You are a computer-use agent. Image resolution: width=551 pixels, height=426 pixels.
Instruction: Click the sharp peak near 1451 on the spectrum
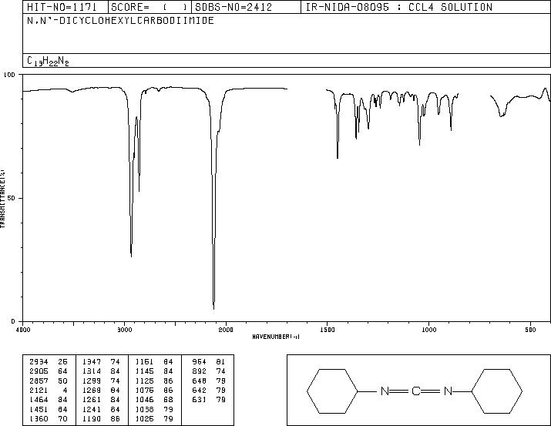tap(338, 157)
